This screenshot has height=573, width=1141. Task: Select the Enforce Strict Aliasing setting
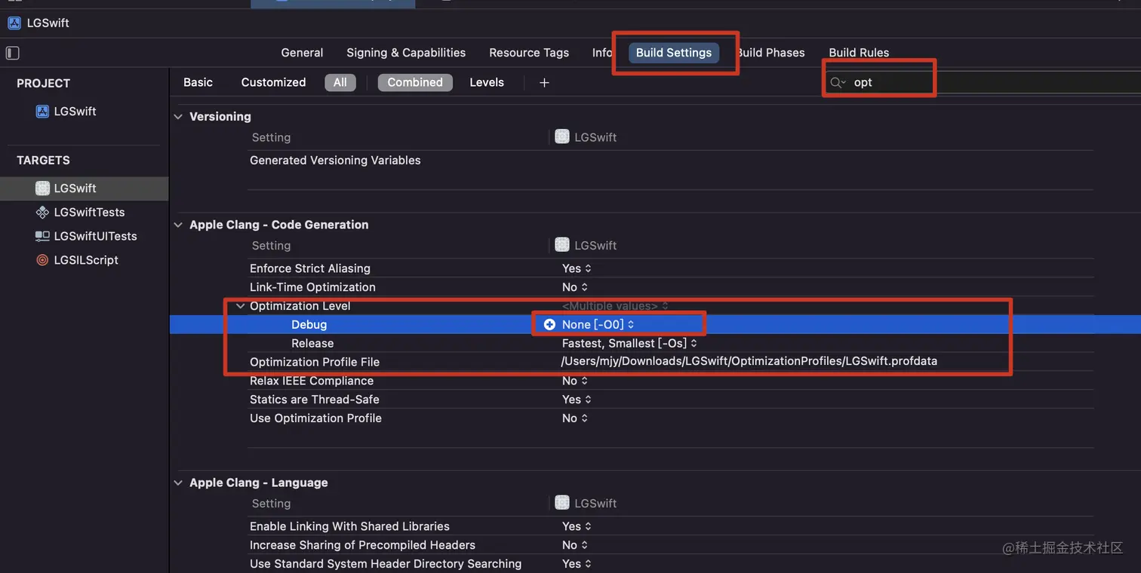(310, 268)
